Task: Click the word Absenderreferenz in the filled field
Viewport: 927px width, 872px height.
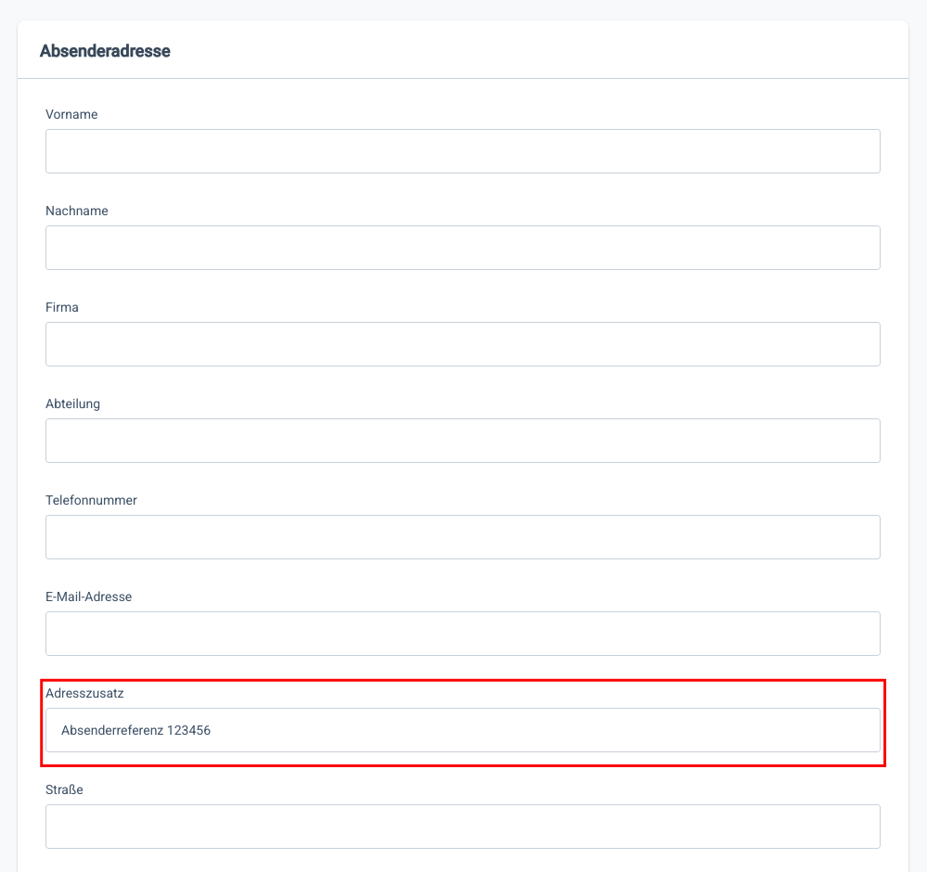Action: coord(110,731)
